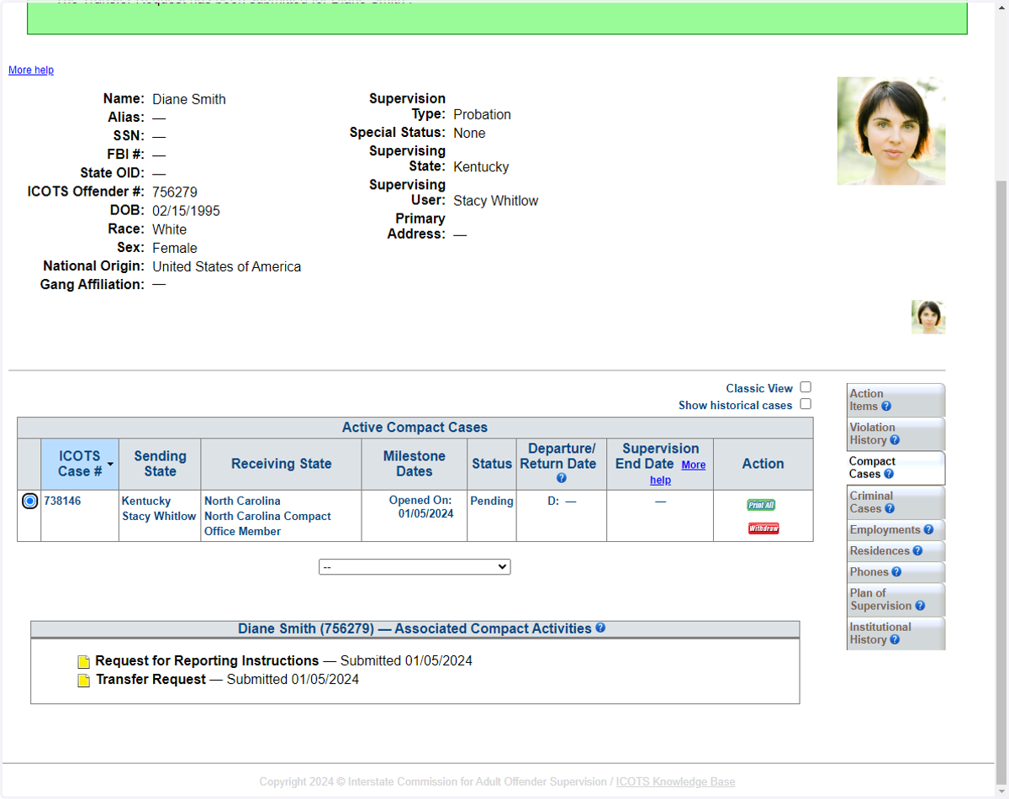The height and width of the screenshot is (799, 1009).
Task: Go to Residences tab
Action: 895,551
